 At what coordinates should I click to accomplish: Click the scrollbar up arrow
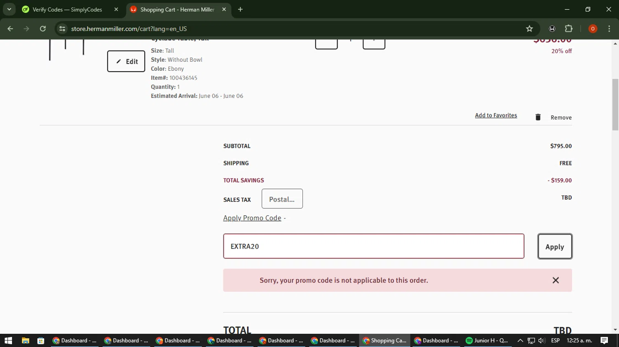pyautogui.click(x=615, y=43)
